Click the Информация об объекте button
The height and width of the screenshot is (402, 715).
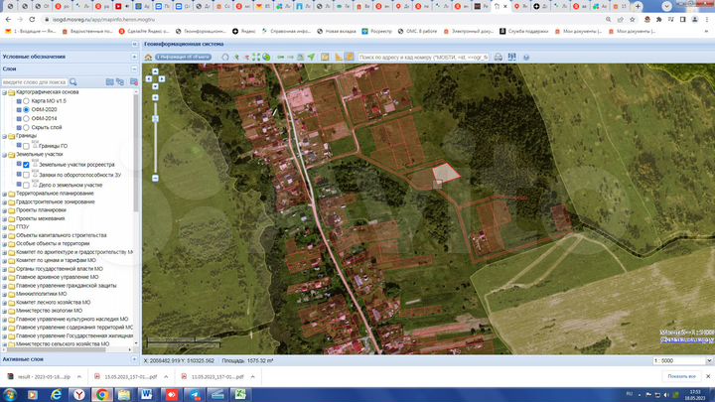pyautogui.click(x=182, y=58)
